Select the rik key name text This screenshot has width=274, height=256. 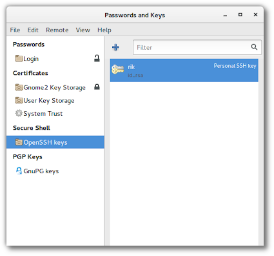[x=132, y=67]
